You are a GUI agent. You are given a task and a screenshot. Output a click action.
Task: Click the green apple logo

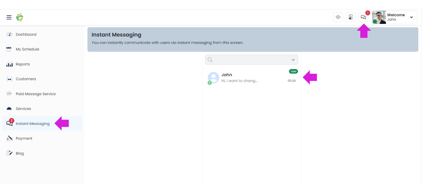(x=20, y=17)
